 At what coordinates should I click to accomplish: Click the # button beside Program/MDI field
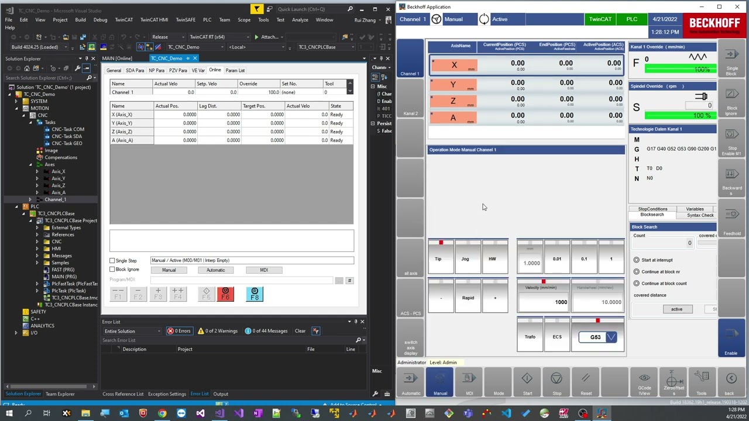[x=349, y=281]
